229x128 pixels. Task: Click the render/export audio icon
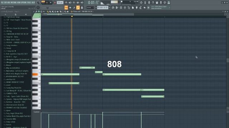click(161, 2)
